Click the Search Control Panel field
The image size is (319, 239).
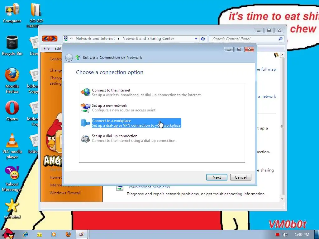(244, 39)
